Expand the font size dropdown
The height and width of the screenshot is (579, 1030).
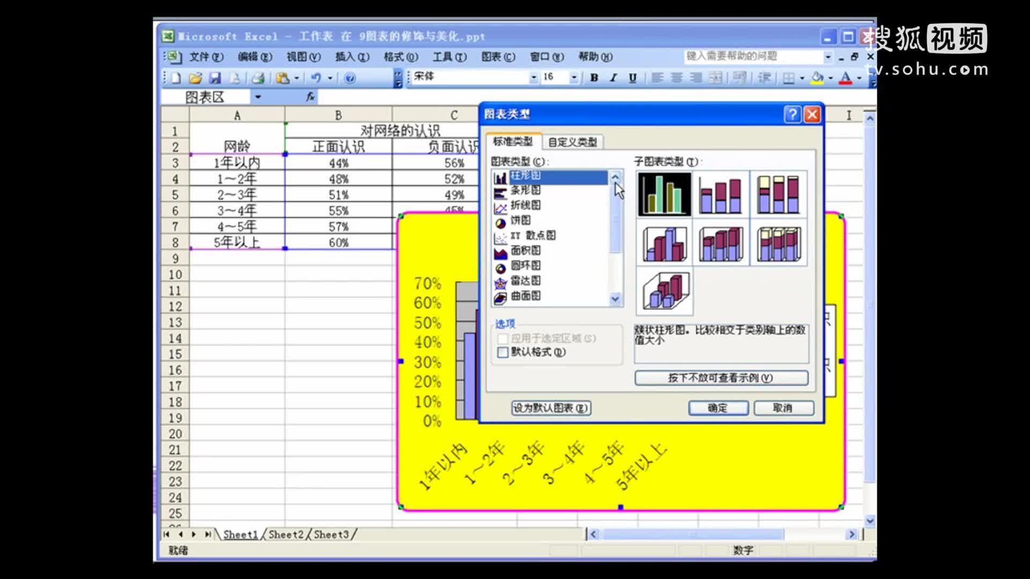[x=574, y=78]
